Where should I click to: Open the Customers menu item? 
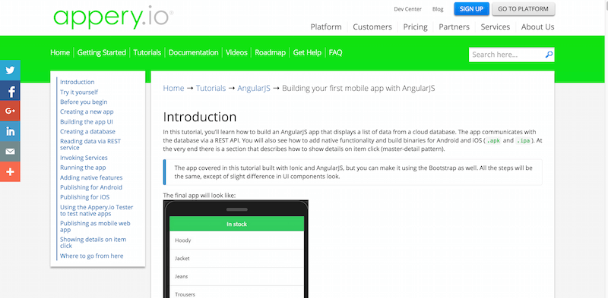tap(372, 27)
